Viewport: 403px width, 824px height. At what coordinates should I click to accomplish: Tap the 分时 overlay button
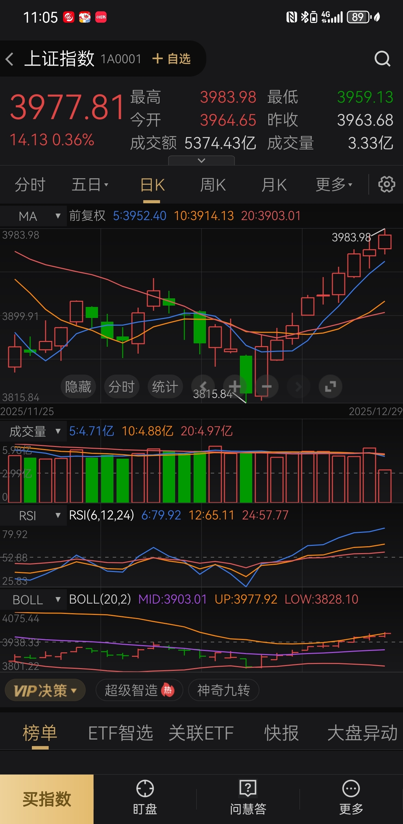coord(121,387)
